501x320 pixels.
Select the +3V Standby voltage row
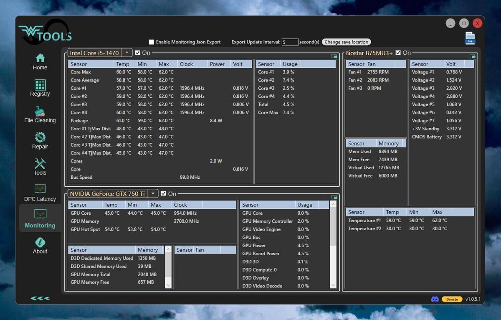tap(442, 129)
